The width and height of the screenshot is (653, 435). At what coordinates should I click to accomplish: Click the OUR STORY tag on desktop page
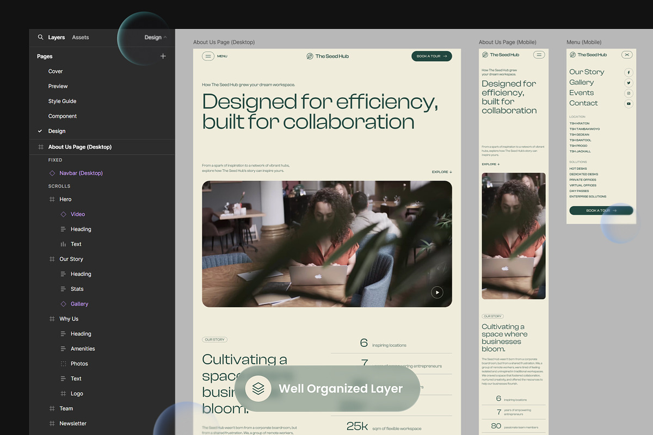click(214, 339)
